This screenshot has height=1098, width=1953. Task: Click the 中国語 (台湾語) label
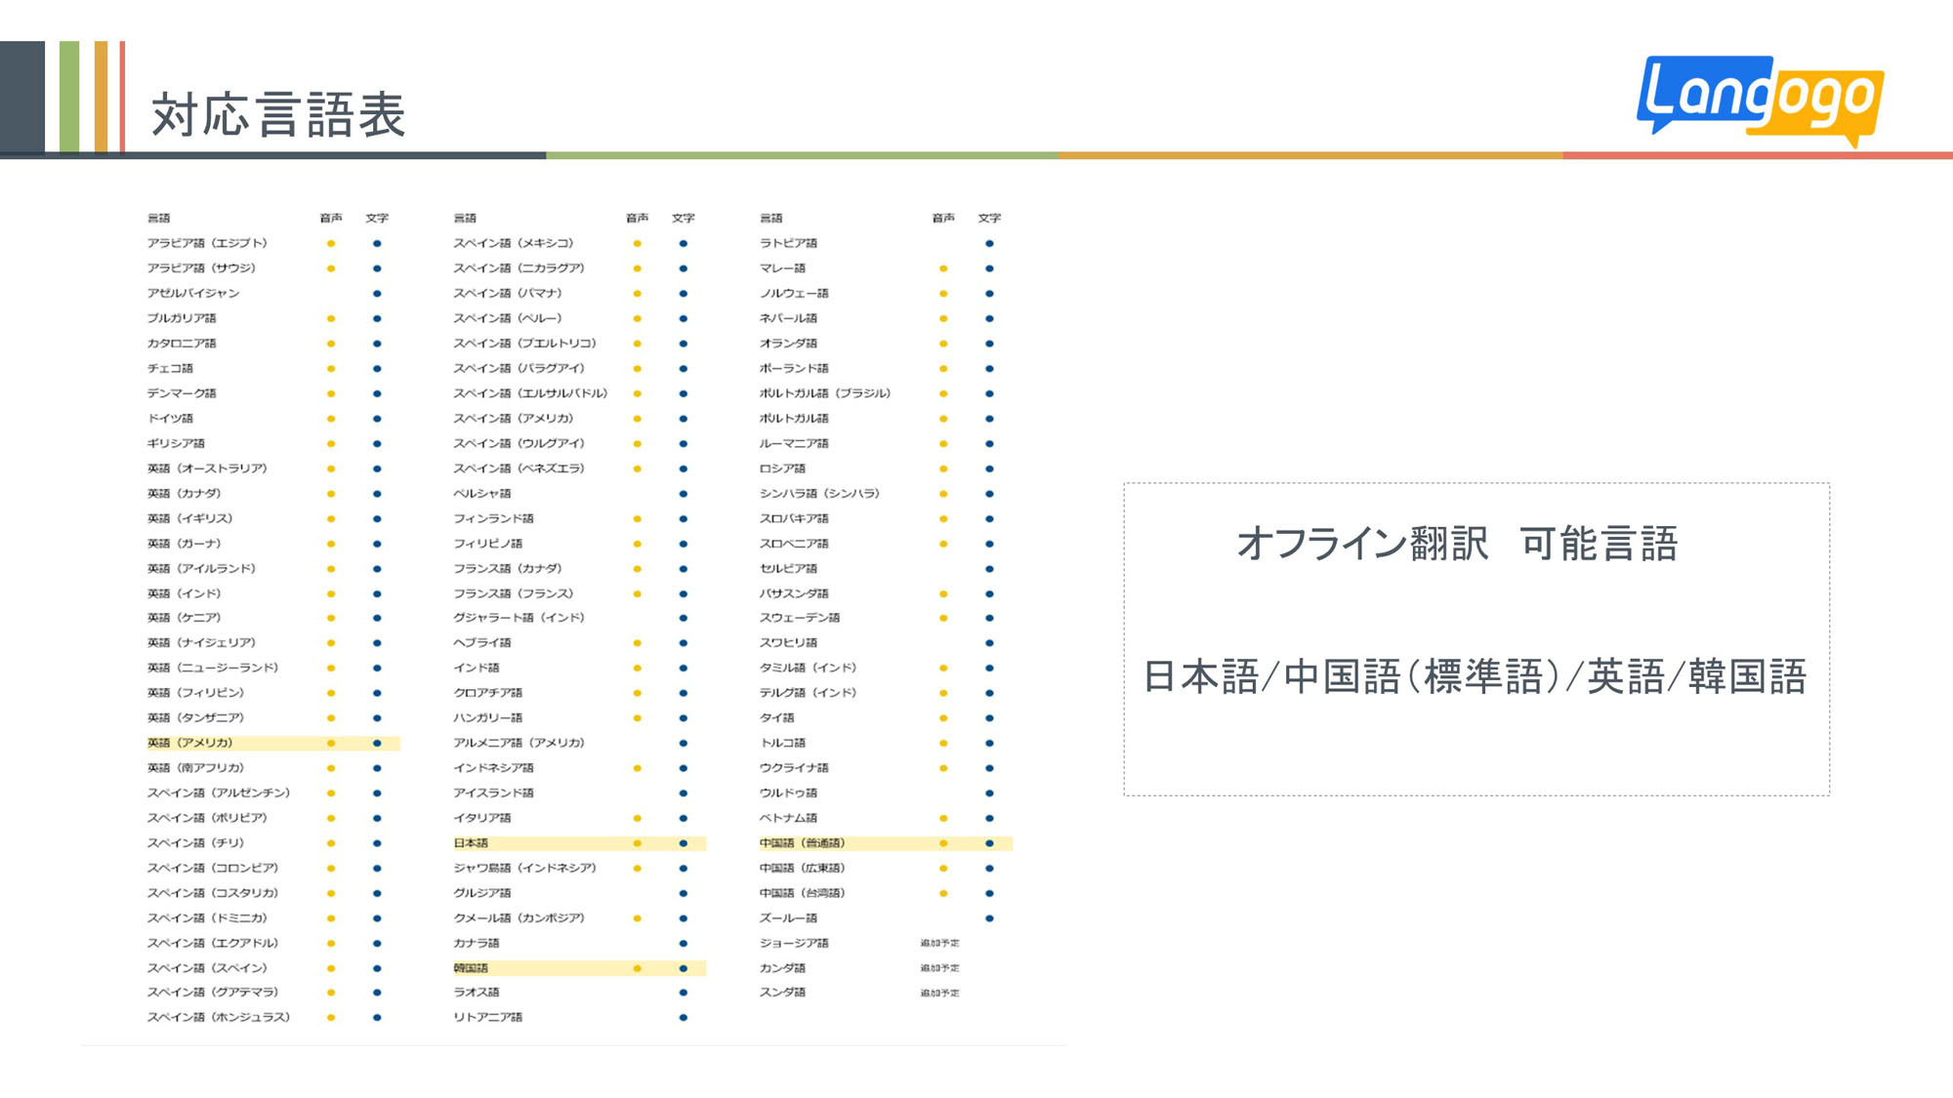coord(803,893)
